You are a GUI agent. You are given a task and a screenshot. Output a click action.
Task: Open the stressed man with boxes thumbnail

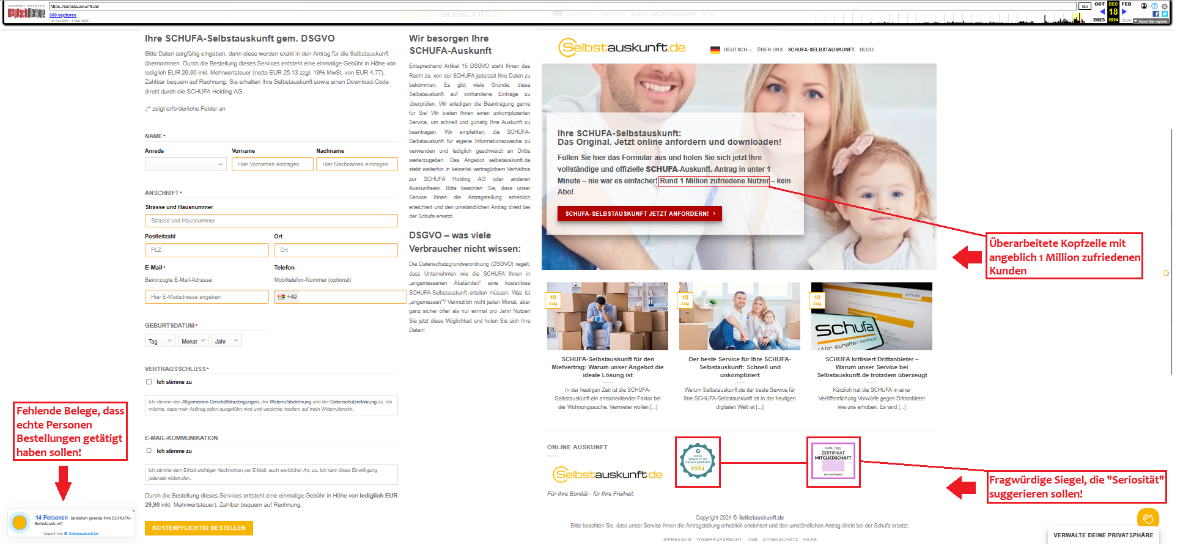click(x=608, y=316)
